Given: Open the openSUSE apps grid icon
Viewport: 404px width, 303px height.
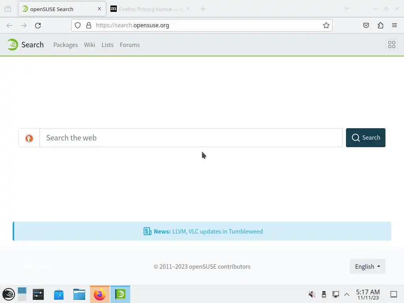Looking at the screenshot, I should [392, 45].
